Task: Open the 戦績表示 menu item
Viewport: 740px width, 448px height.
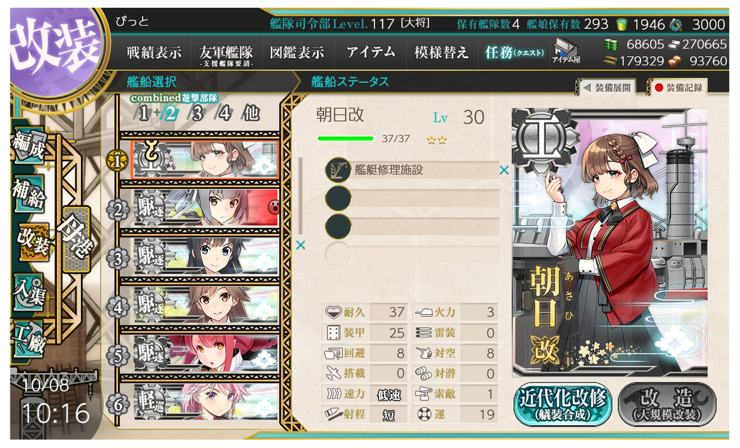Action: 154,52
